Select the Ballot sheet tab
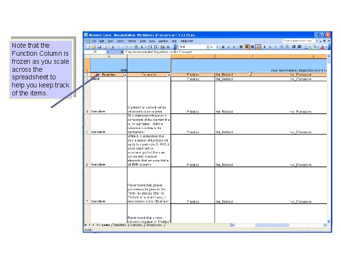The height and width of the screenshot is (255, 341). [106, 225]
